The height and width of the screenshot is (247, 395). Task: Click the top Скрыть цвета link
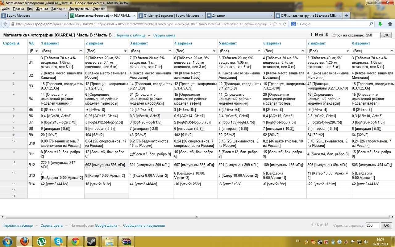click(164, 35)
